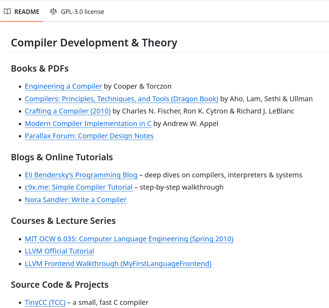Viewport: 329px width, 308px height.
Task: Click the text 'by Andrew W. Appel'
Action: click(x=186, y=124)
